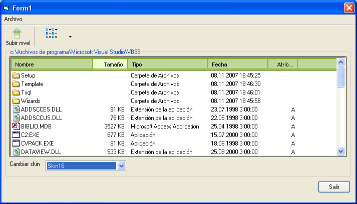
Task: Select the Tsql folder icon
Action: tap(16, 92)
